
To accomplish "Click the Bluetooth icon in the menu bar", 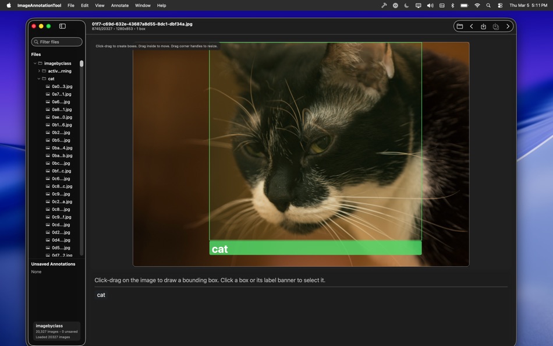I will point(452,5).
